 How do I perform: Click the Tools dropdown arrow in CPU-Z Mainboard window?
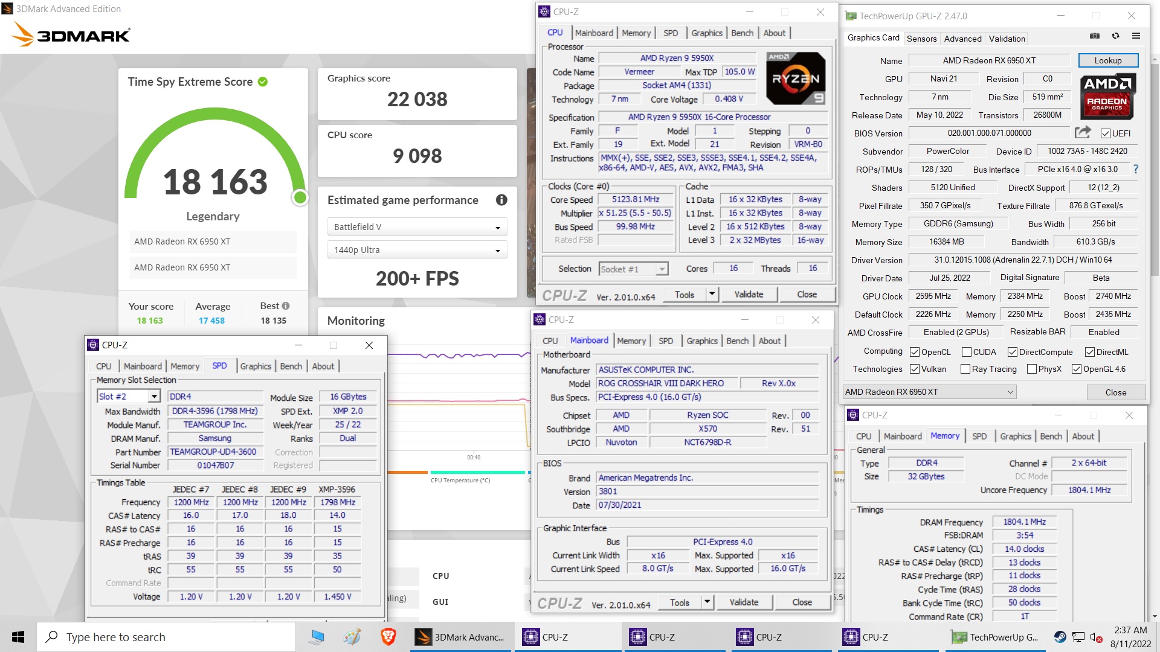click(707, 602)
